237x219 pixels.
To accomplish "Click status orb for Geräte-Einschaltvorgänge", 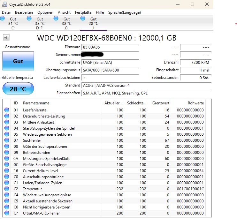I will point(7,164).
